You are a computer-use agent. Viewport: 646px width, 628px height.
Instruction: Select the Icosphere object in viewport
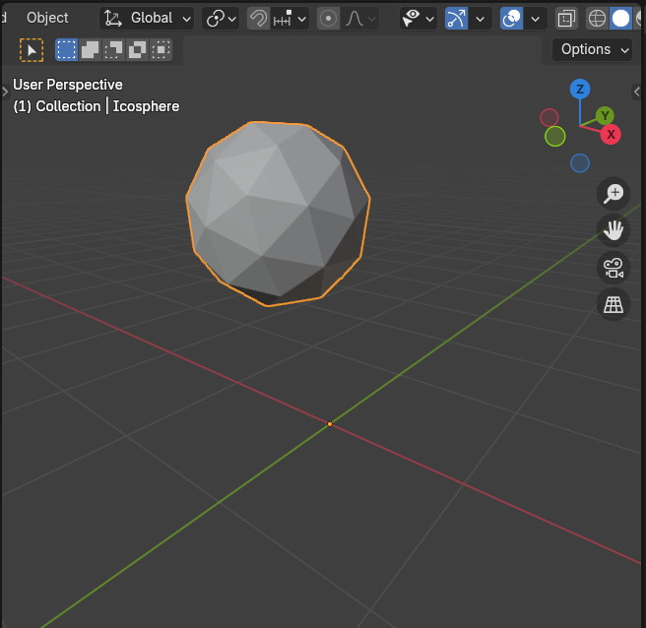278,215
